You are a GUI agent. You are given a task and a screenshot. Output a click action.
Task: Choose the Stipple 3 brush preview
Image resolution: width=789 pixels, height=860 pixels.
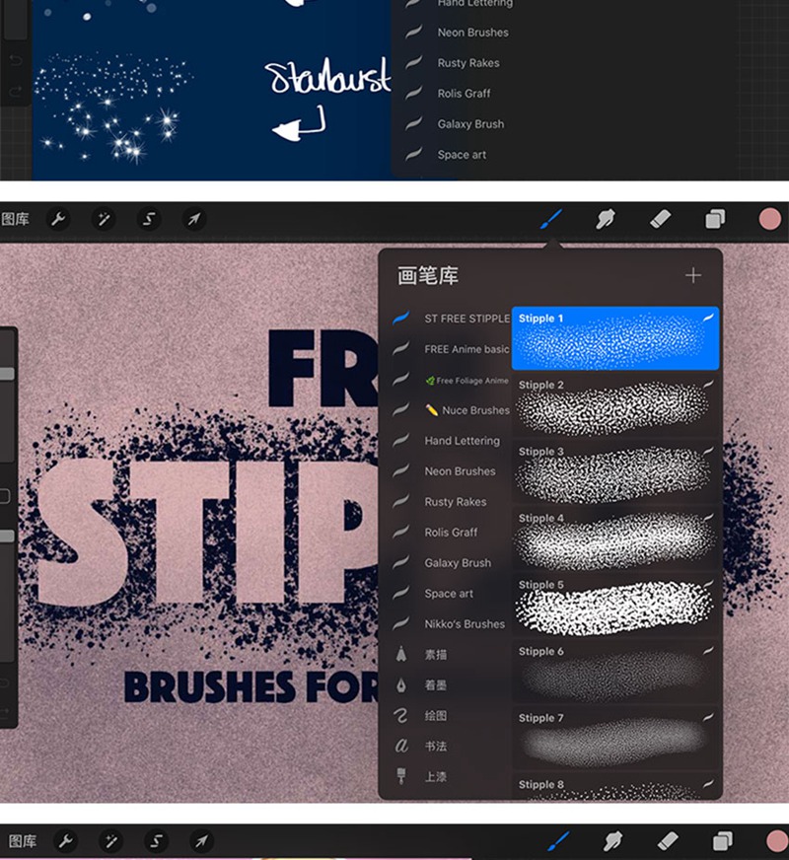tap(615, 472)
